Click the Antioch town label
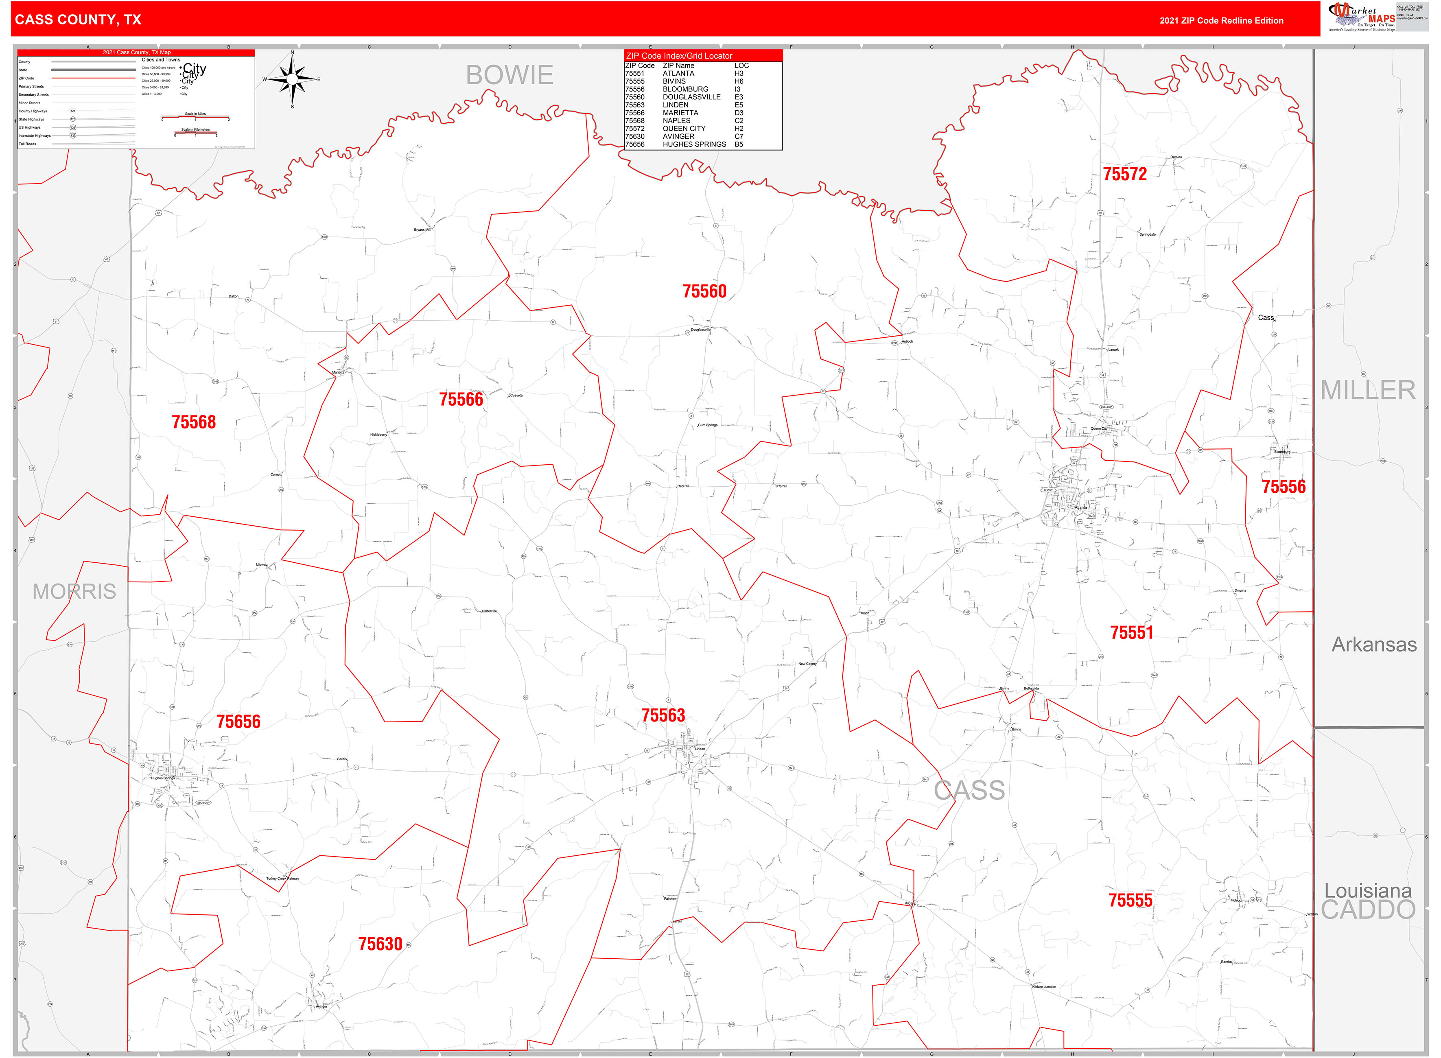Image resolution: width=1441 pixels, height=1058 pixels. 907,341
